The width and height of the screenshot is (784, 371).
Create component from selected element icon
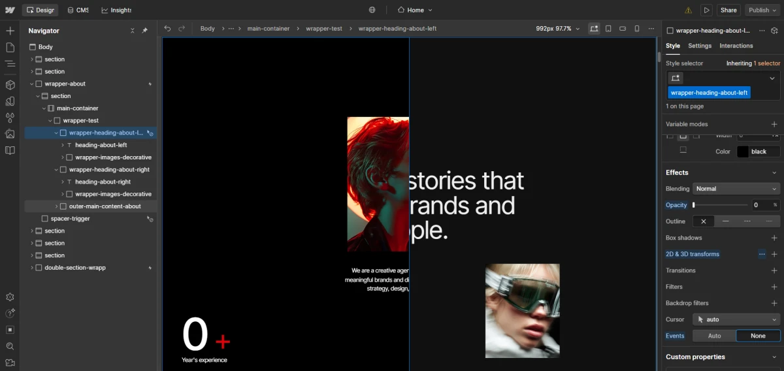[x=774, y=30]
